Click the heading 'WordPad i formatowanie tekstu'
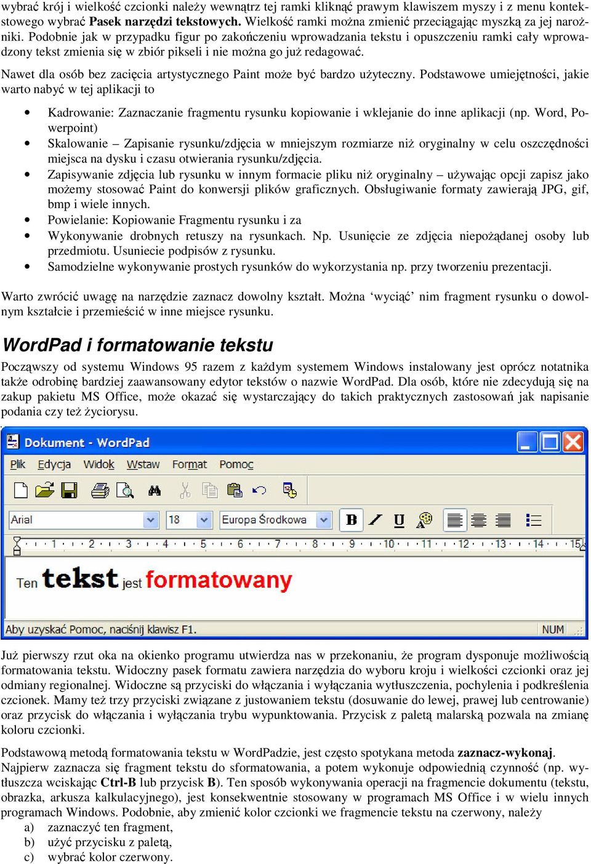 138,345
